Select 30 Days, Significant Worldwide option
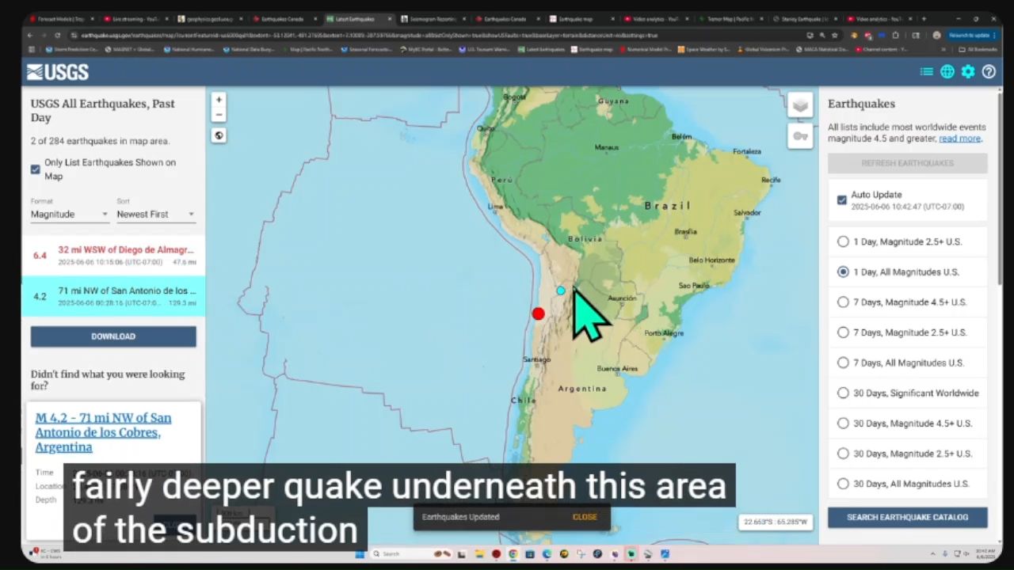Screen dimensions: 1014x570 pos(843,393)
